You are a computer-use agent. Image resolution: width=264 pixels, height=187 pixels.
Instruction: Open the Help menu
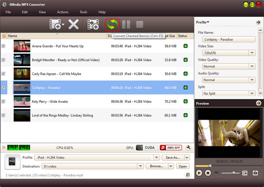pyautogui.click(x=102, y=12)
